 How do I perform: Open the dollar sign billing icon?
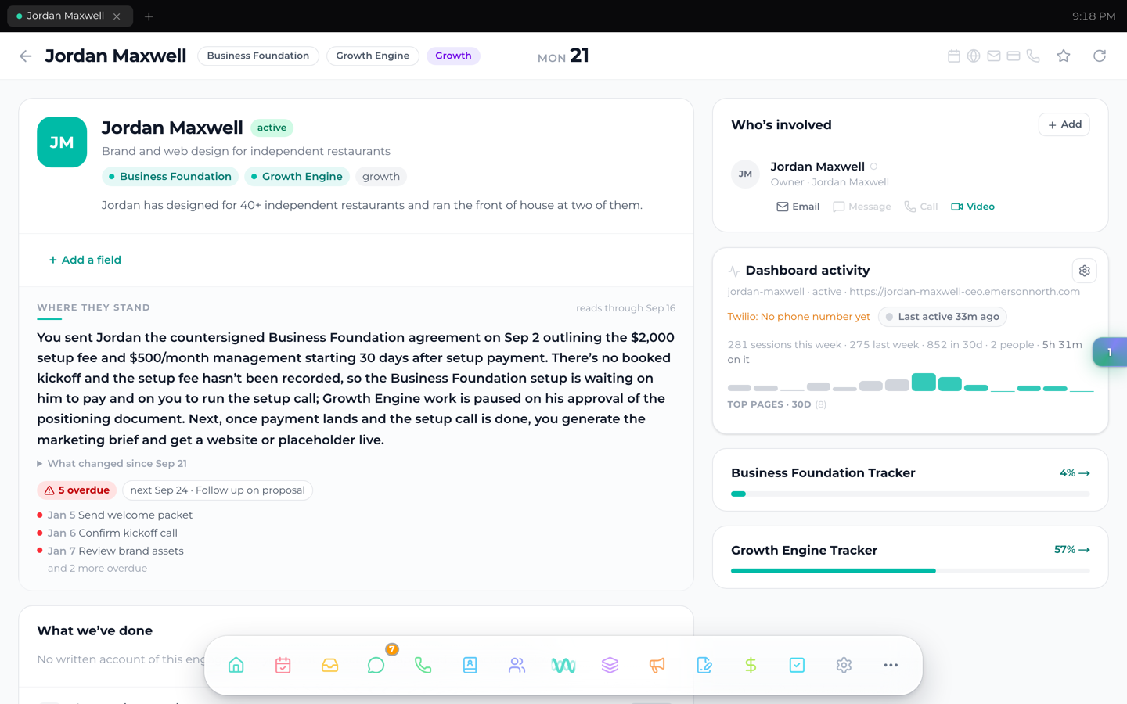point(751,665)
